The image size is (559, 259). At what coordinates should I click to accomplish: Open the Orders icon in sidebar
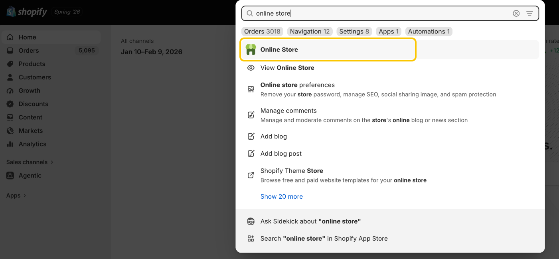10,51
